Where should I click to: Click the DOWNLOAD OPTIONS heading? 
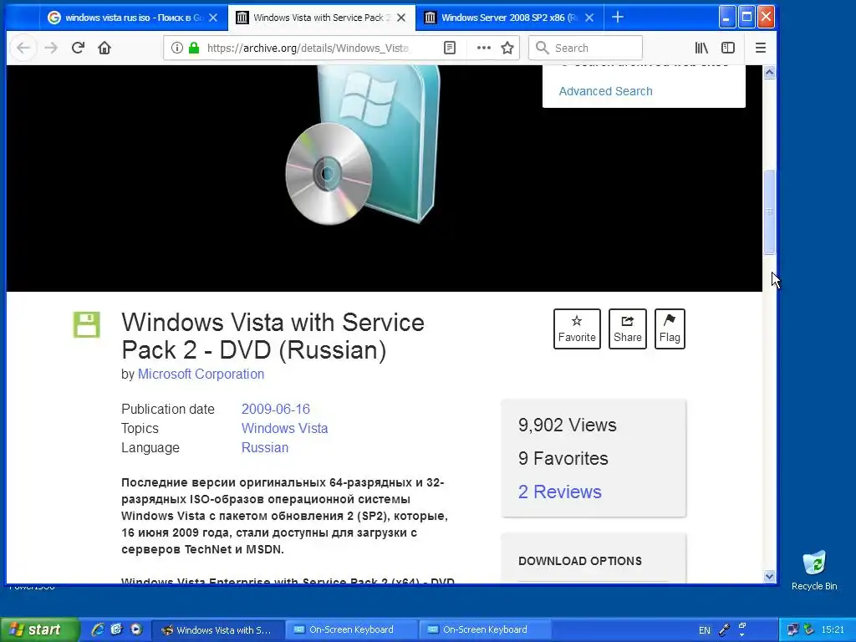tap(580, 561)
